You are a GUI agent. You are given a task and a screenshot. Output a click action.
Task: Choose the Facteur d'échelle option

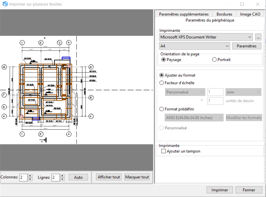point(162,83)
